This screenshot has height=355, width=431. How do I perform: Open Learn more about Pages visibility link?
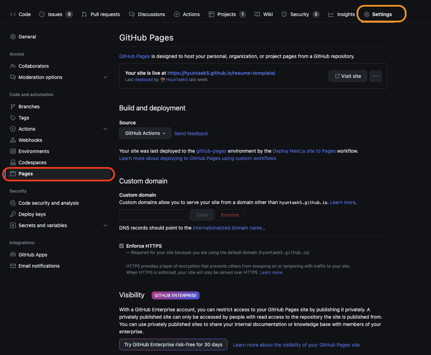click(296, 345)
